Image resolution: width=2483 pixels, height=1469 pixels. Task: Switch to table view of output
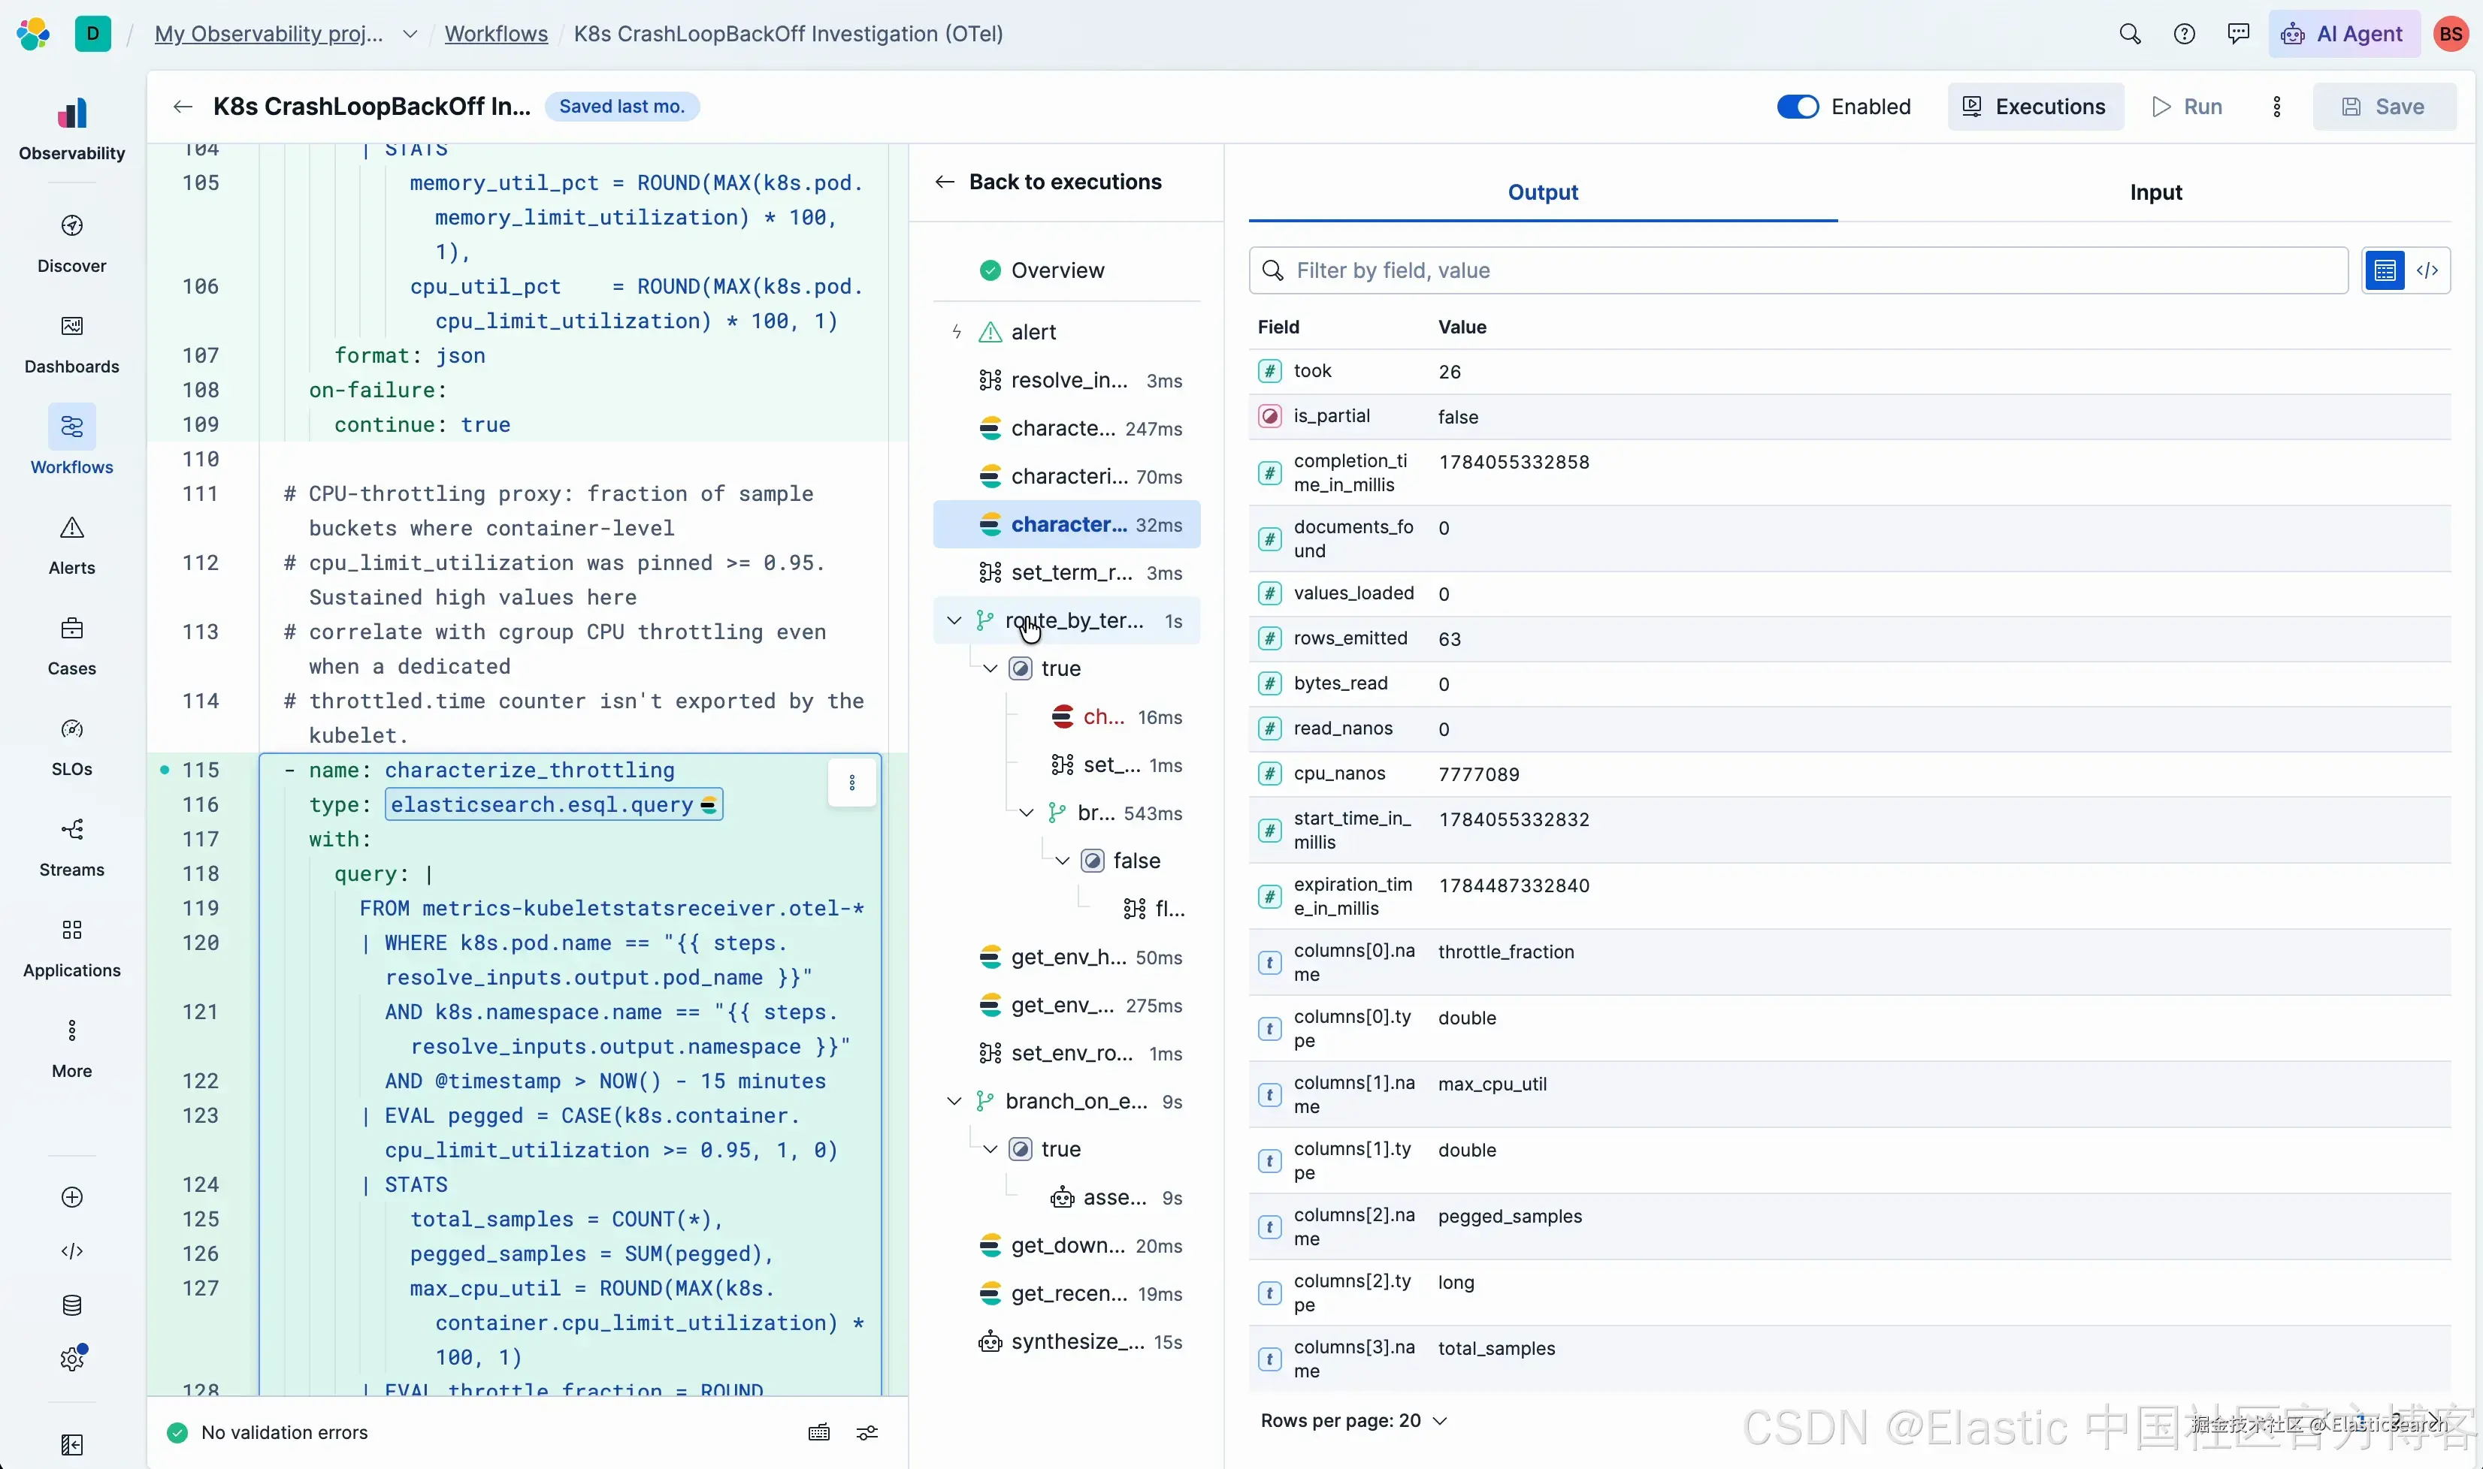pos(2384,270)
